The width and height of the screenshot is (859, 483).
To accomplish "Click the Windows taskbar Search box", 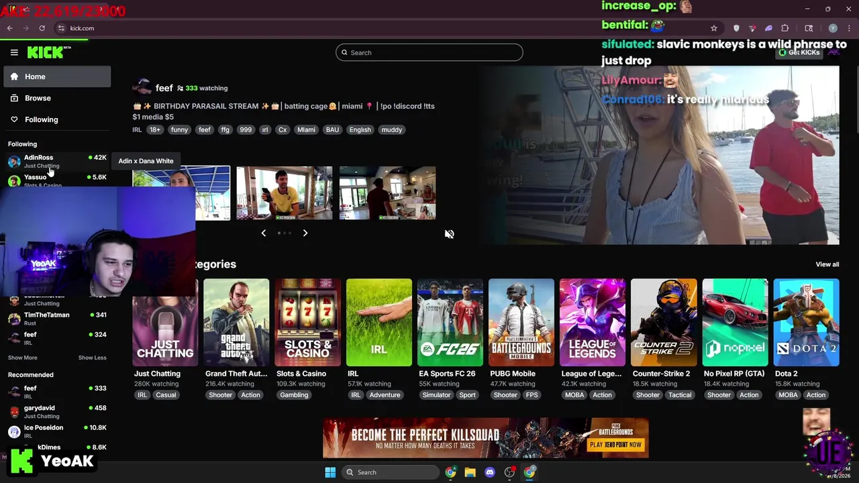I will point(390,472).
